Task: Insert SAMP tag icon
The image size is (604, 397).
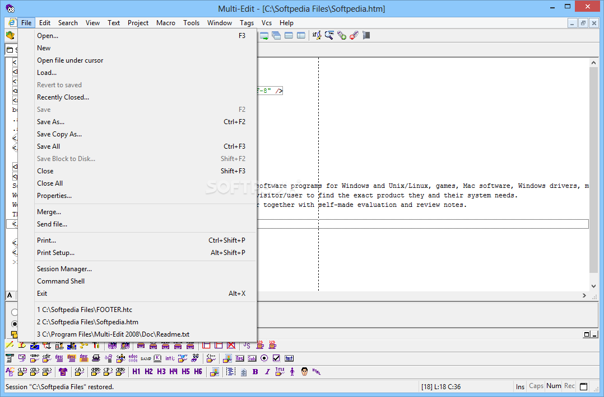Action: click(146, 358)
